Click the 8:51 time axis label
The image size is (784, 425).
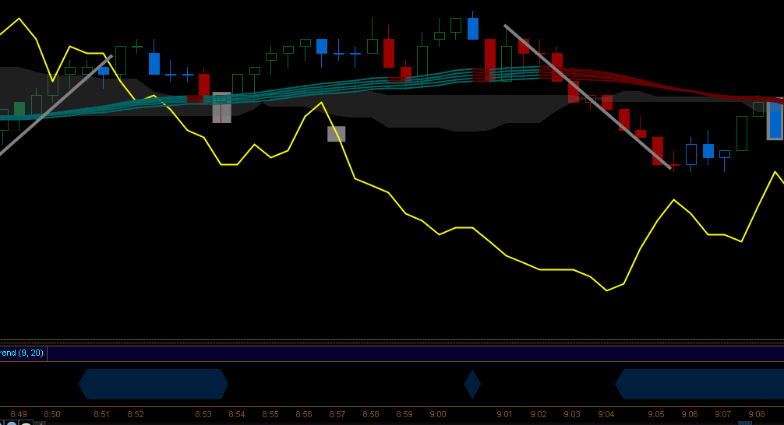pyautogui.click(x=101, y=414)
